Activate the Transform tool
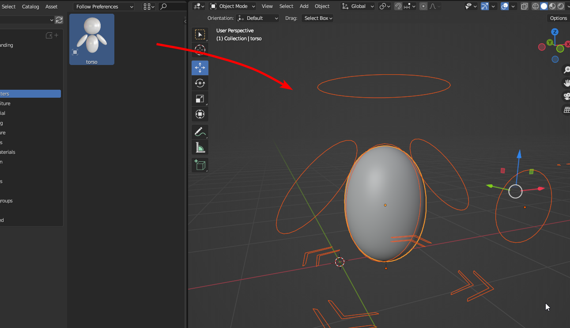 200,114
